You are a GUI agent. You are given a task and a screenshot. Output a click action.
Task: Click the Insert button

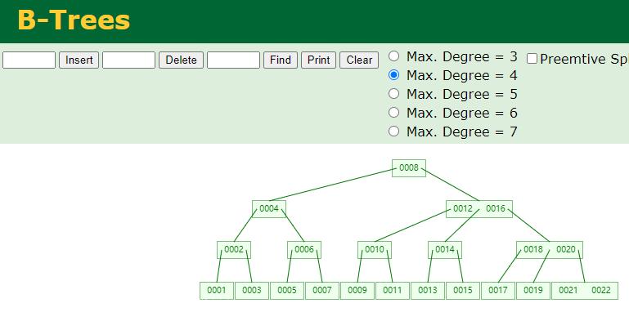[79, 60]
